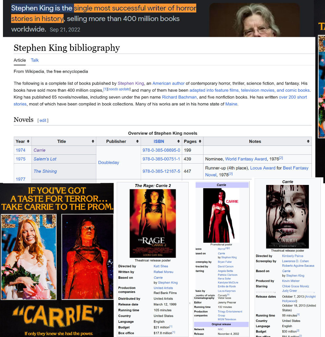This screenshot has height=337, width=325.
Task: Open the Carrie title in novels table
Action: [39, 150]
